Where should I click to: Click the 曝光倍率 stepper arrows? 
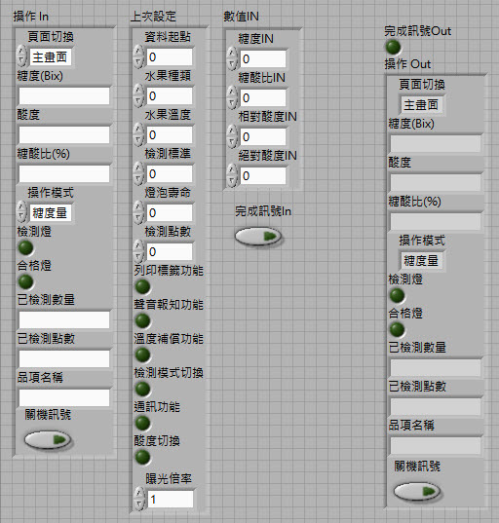[139, 499]
